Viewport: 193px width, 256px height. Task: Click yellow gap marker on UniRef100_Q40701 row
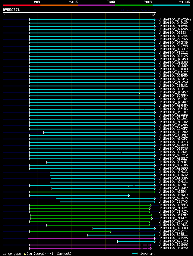tap(129, 186)
